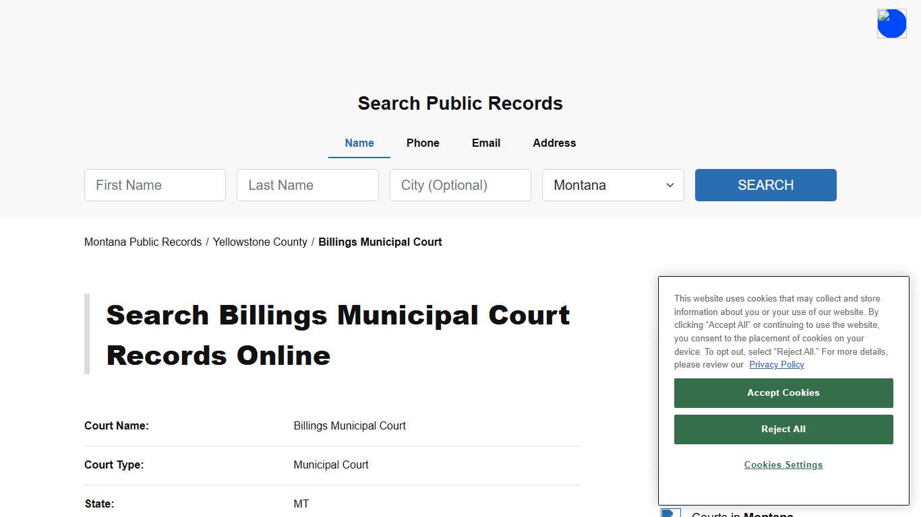The width and height of the screenshot is (921, 517).
Task: Switch to the Phone search tab
Action: point(423,143)
